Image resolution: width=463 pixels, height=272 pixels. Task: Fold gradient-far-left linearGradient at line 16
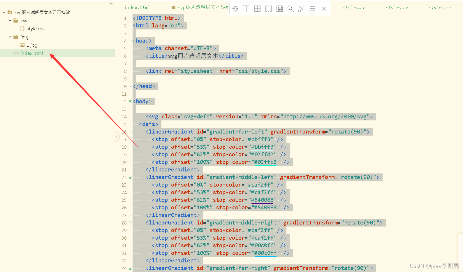[x=130, y=132]
